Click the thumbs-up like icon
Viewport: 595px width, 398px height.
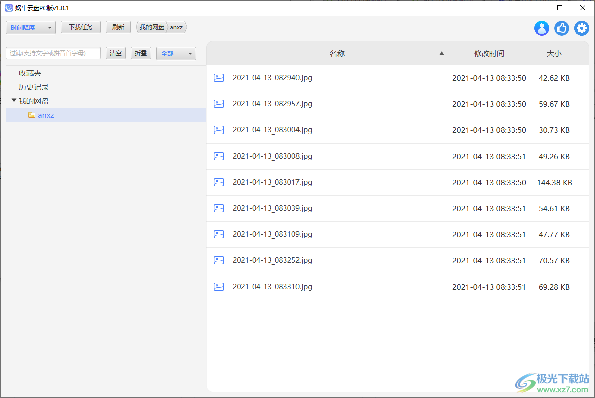click(562, 28)
